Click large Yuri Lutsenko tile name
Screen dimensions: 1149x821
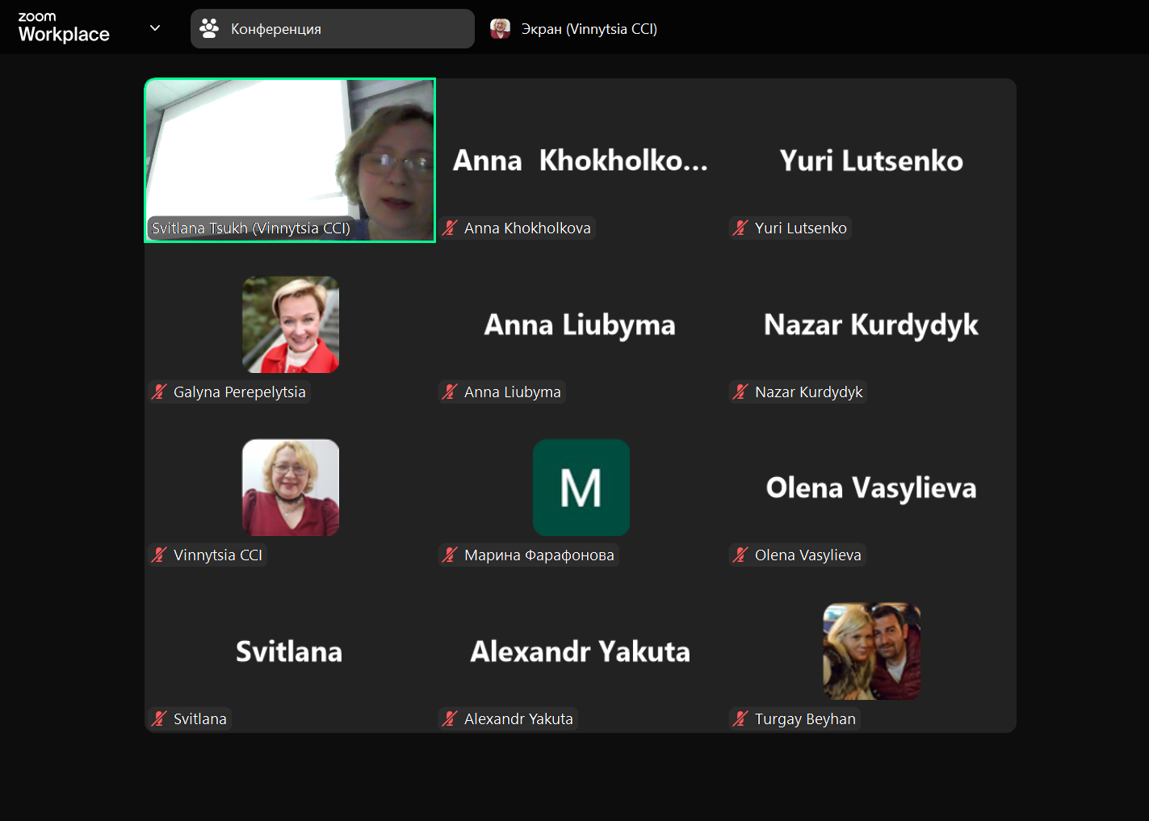pyautogui.click(x=871, y=161)
